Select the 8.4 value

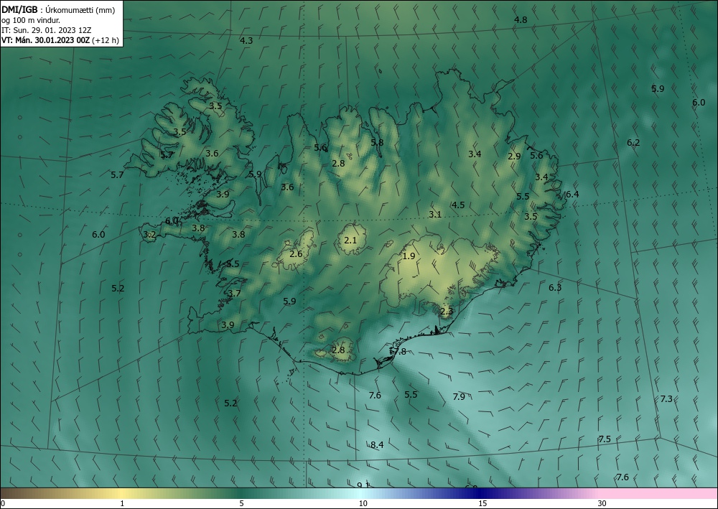click(x=377, y=444)
